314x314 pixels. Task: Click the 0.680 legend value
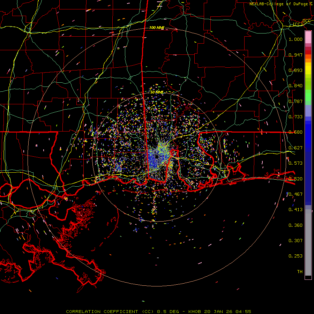click(x=296, y=132)
